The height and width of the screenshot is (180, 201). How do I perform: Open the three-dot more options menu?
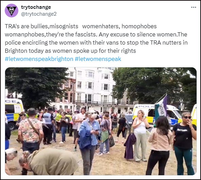pyautogui.click(x=194, y=7)
